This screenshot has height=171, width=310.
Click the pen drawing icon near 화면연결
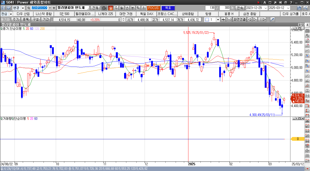(272, 19)
